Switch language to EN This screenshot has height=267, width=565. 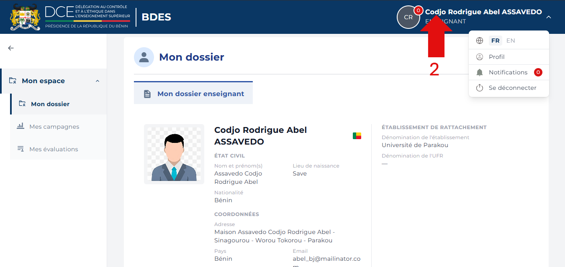click(x=511, y=41)
